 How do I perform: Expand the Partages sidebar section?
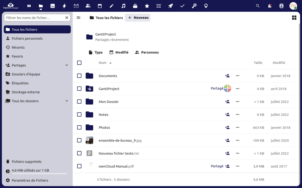67,65
